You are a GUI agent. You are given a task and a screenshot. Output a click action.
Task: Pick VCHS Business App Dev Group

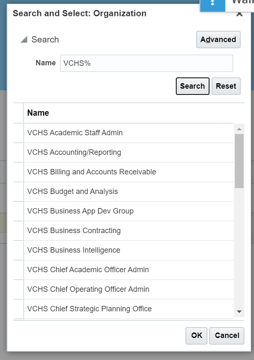point(80,211)
